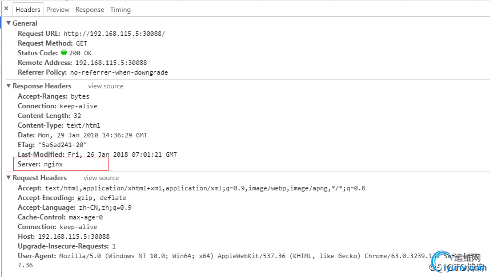This screenshot has width=490, height=277.
Task: Select the Timing tab
Action: 121,10
